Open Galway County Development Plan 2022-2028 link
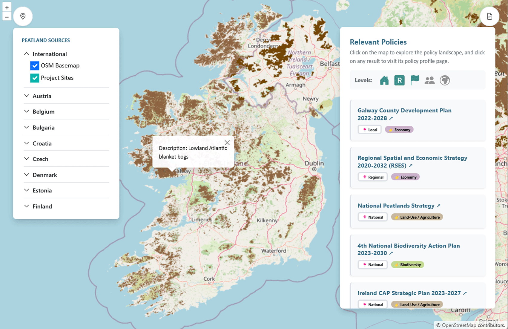Viewport: 508px width, 329px height. pos(404,114)
